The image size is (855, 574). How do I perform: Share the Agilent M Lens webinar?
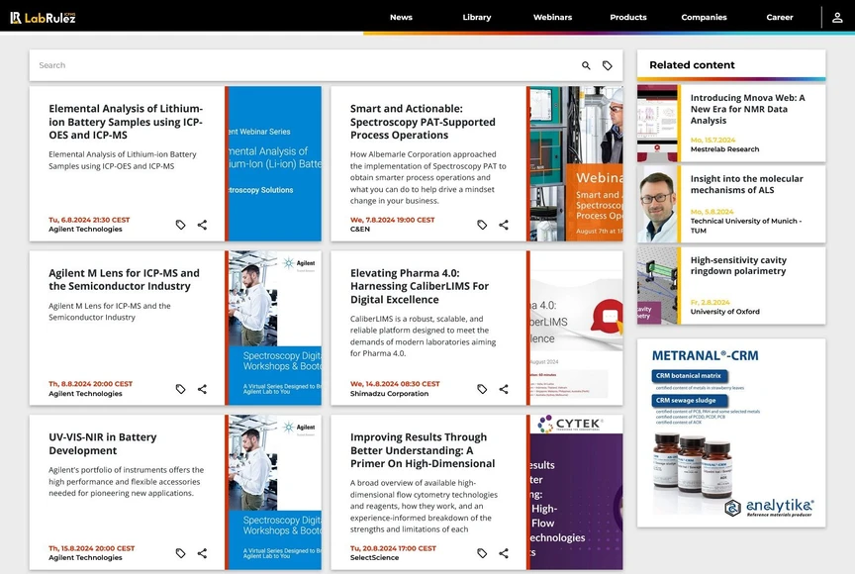click(x=202, y=389)
